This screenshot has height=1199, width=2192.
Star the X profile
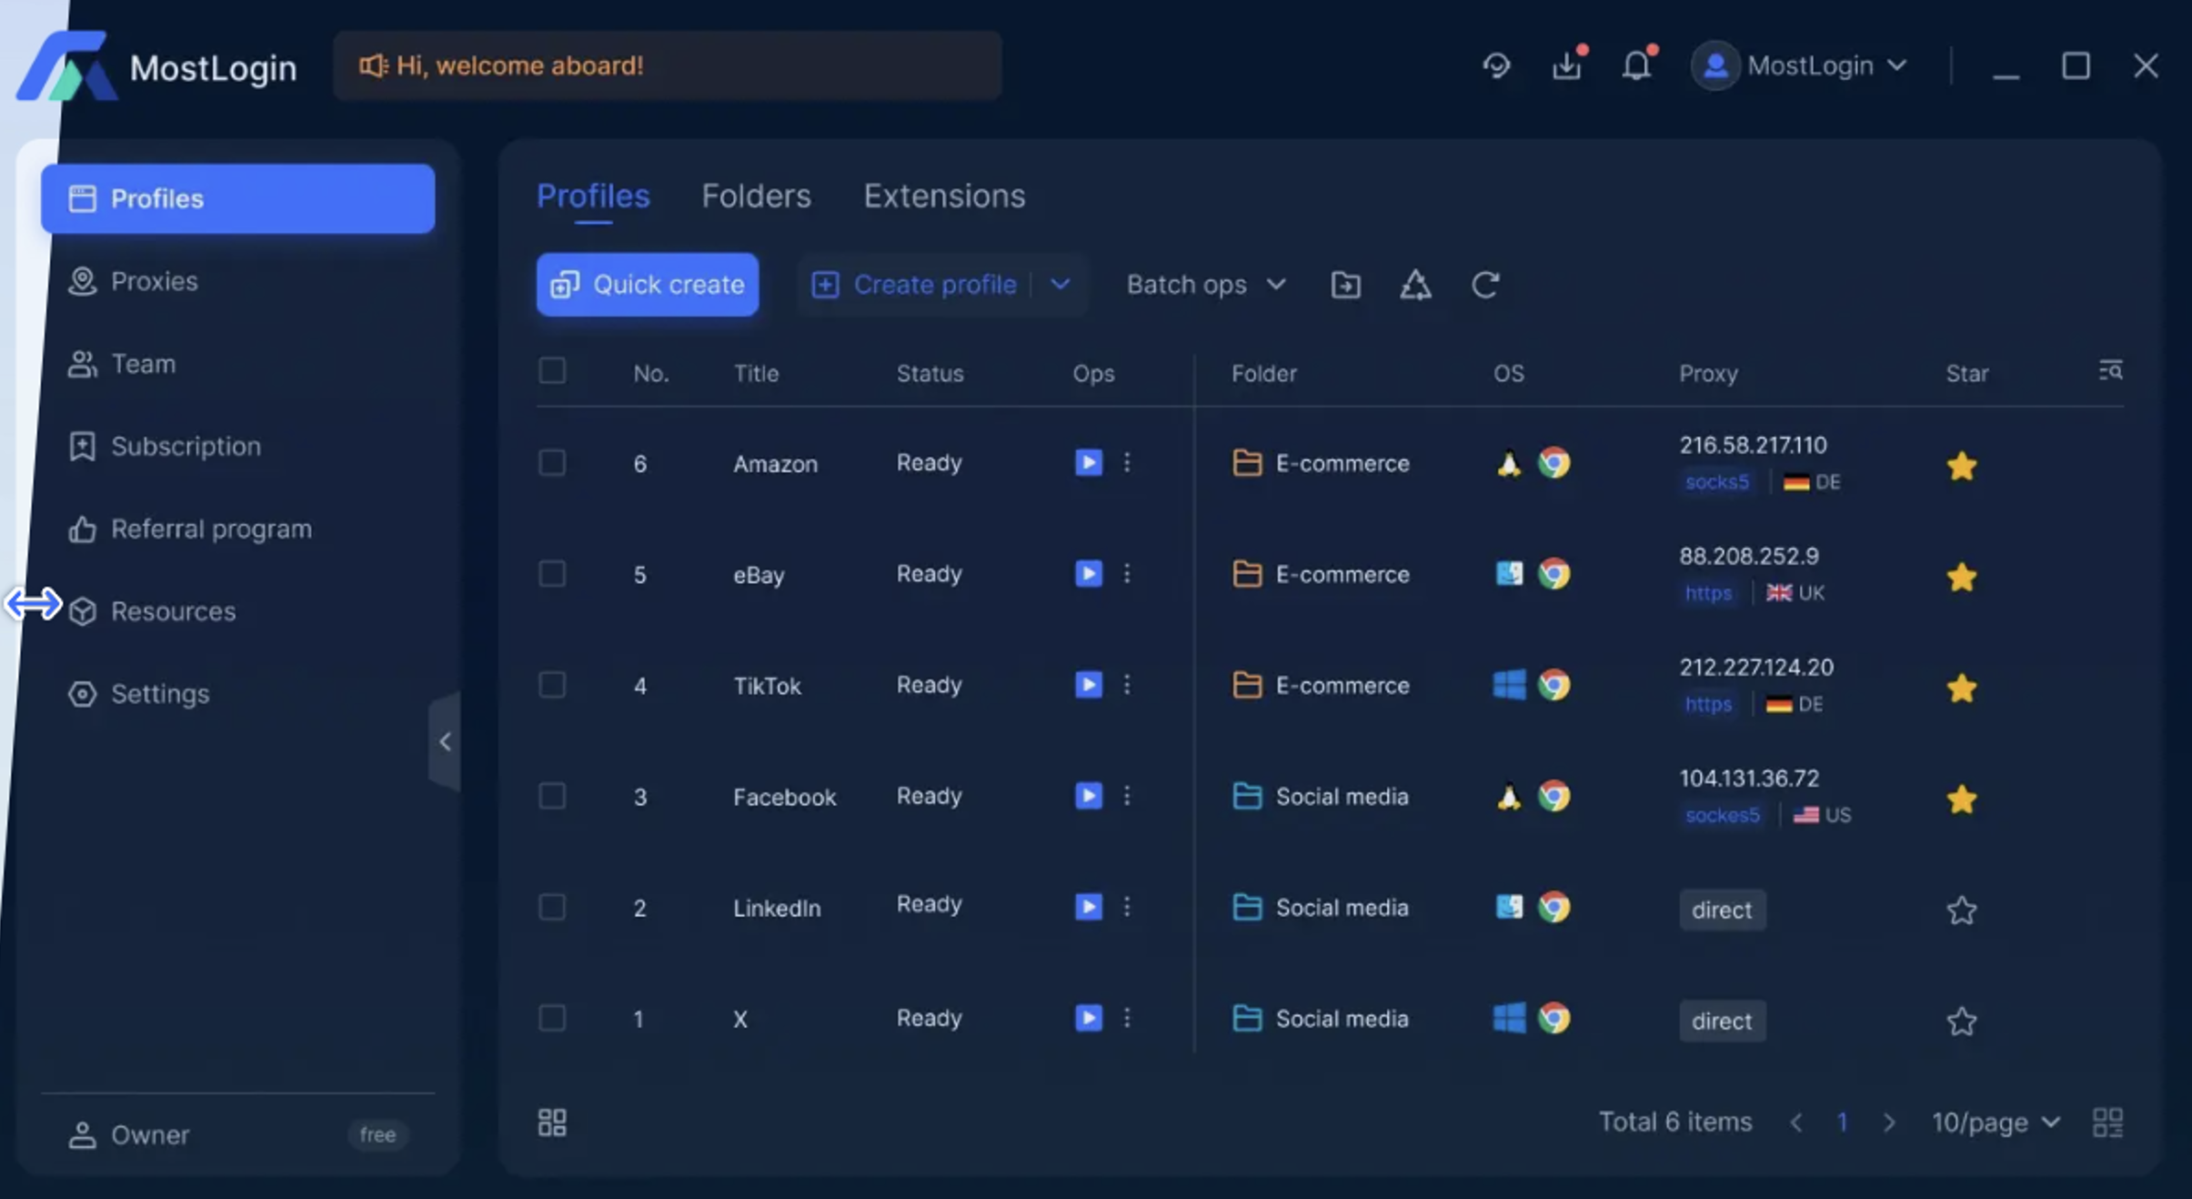pyautogui.click(x=1962, y=1021)
